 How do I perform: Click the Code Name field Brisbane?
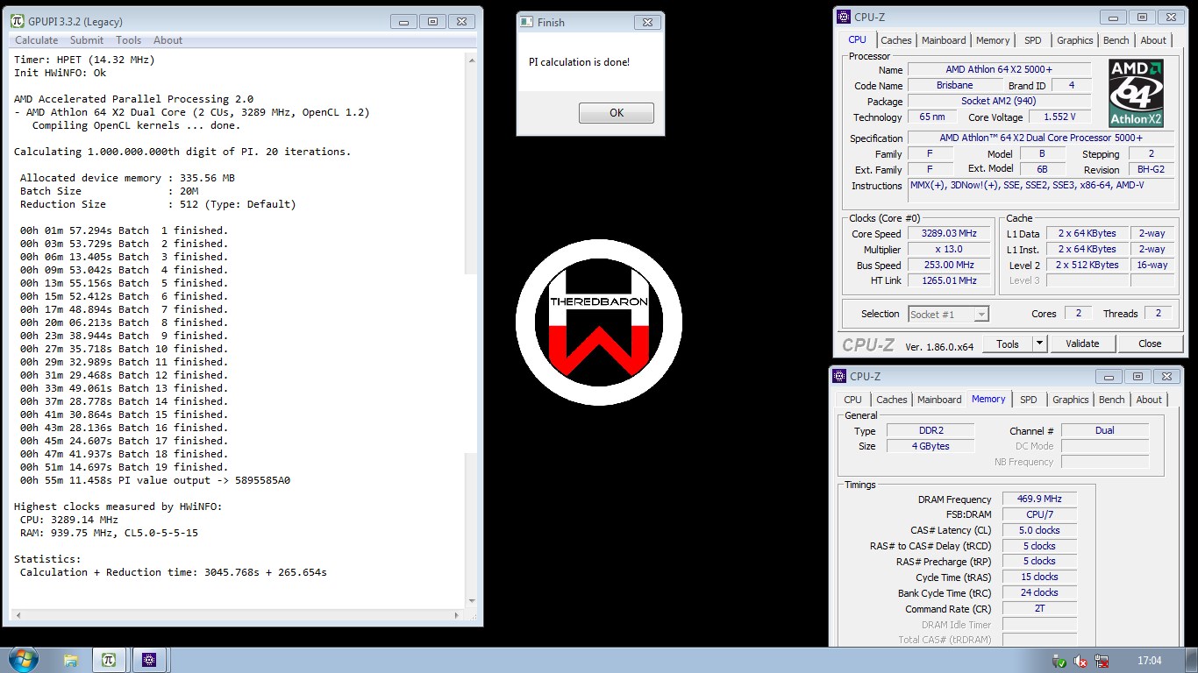(x=954, y=86)
